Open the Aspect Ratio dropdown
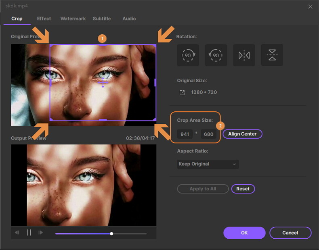This screenshot has height=250, width=319. click(208, 164)
